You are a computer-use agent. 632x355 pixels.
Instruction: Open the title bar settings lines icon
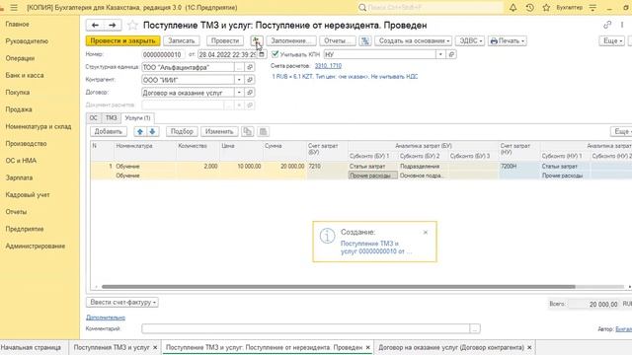click(x=592, y=7)
